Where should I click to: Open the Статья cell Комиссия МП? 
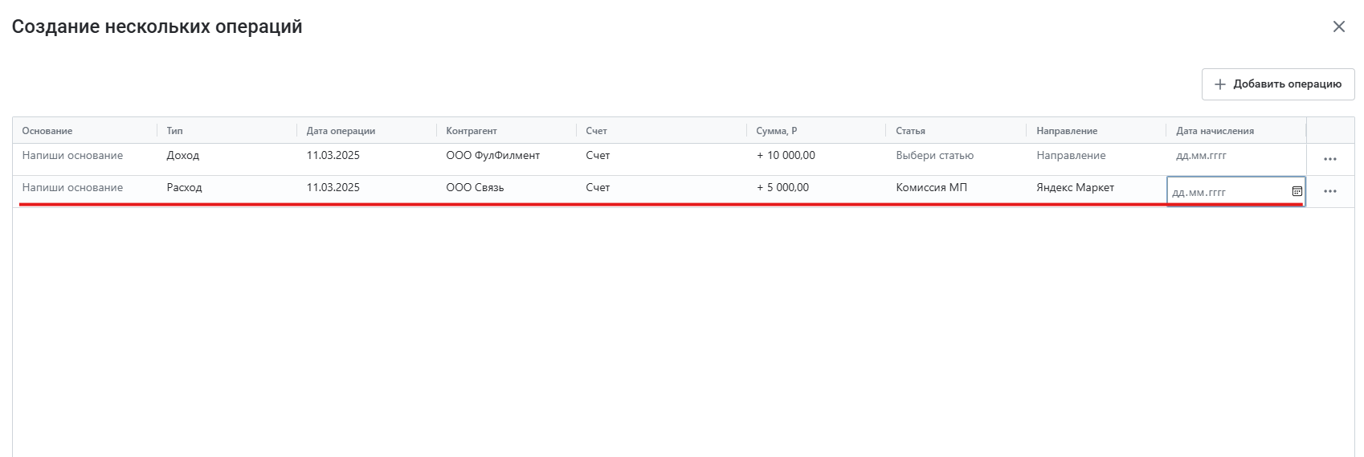coord(956,191)
